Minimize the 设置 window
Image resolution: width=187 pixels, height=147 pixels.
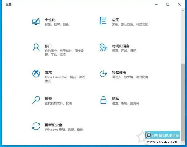tap(156, 4)
